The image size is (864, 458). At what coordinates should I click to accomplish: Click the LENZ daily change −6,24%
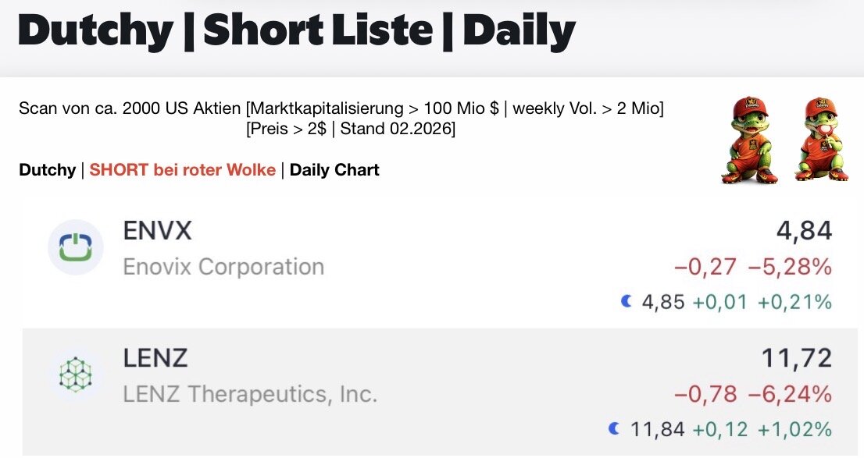pyautogui.click(x=790, y=396)
